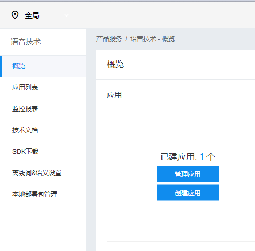This screenshot has height=251, width=255.
Task: Click the 创建应用 button
Action: point(188,193)
